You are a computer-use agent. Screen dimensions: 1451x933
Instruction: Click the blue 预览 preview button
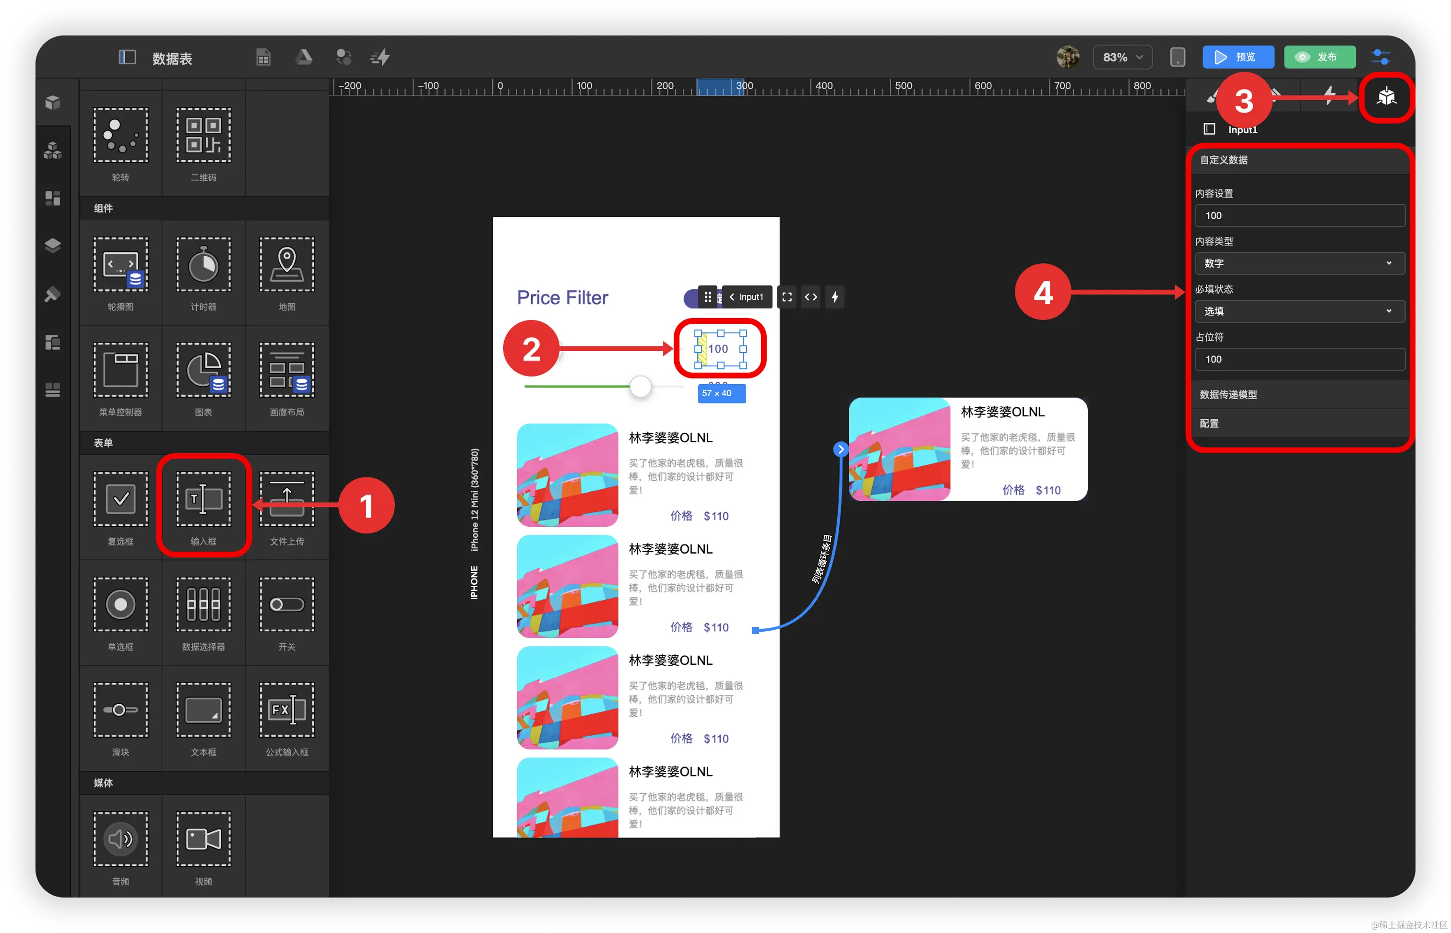tap(1238, 58)
